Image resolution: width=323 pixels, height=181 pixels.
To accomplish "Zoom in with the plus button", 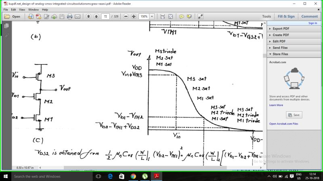I will 134,17.
